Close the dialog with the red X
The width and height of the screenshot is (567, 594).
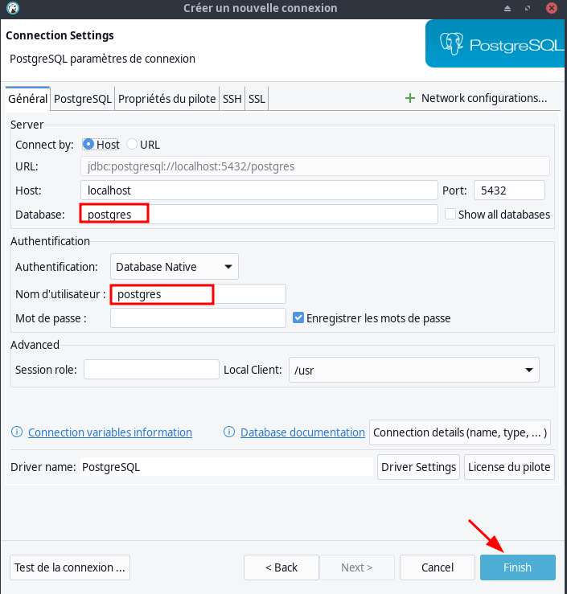click(x=552, y=8)
